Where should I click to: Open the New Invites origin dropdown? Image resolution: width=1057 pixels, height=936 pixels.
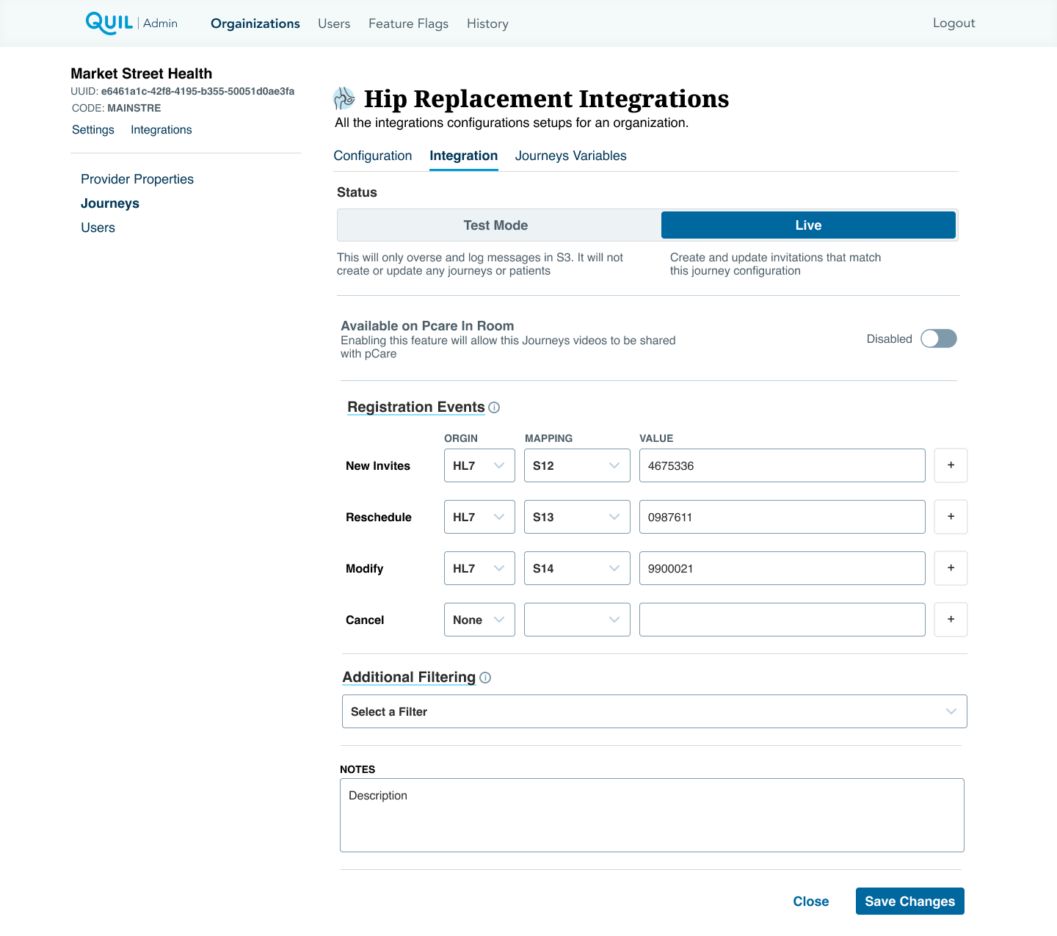click(x=479, y=465)
